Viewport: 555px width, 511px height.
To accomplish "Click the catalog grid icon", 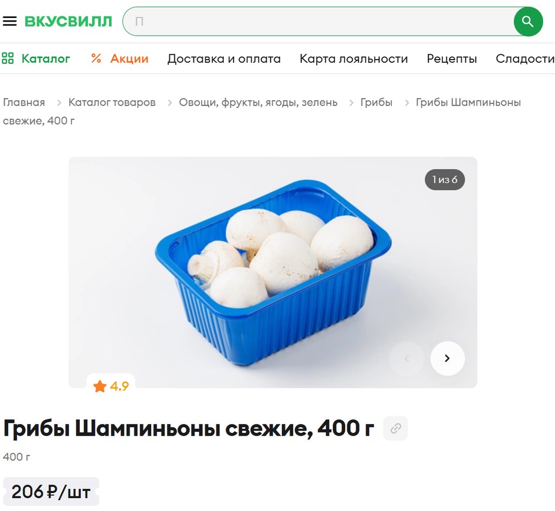I will point(8,59).
